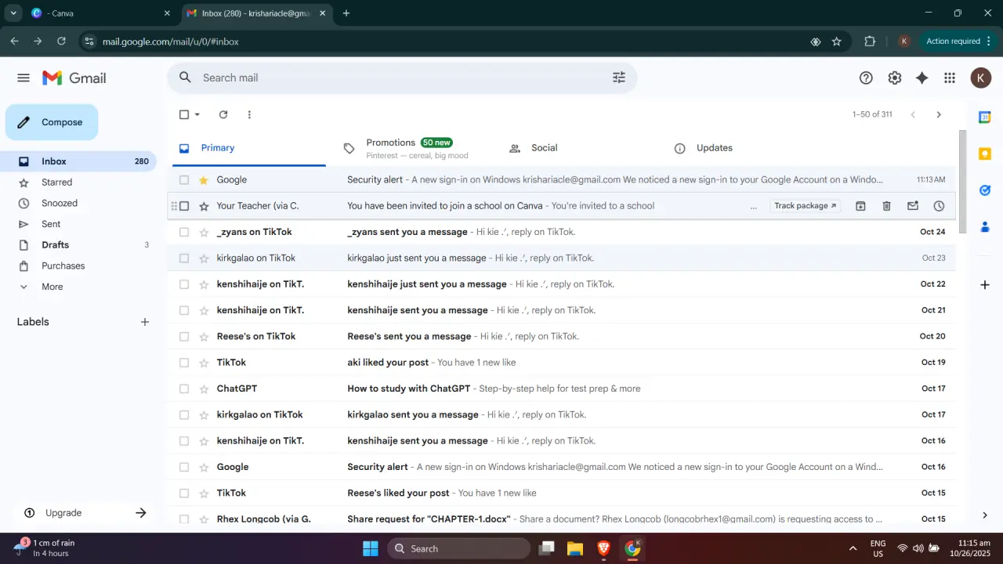Unstar the Google Security alert email
1003x564 pixels.
coord(204,180)
